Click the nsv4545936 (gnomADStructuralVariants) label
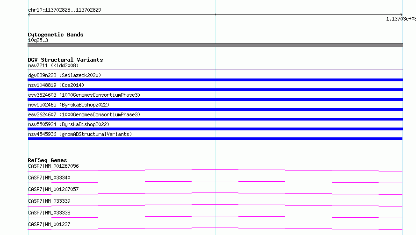 tap(80, 134)
